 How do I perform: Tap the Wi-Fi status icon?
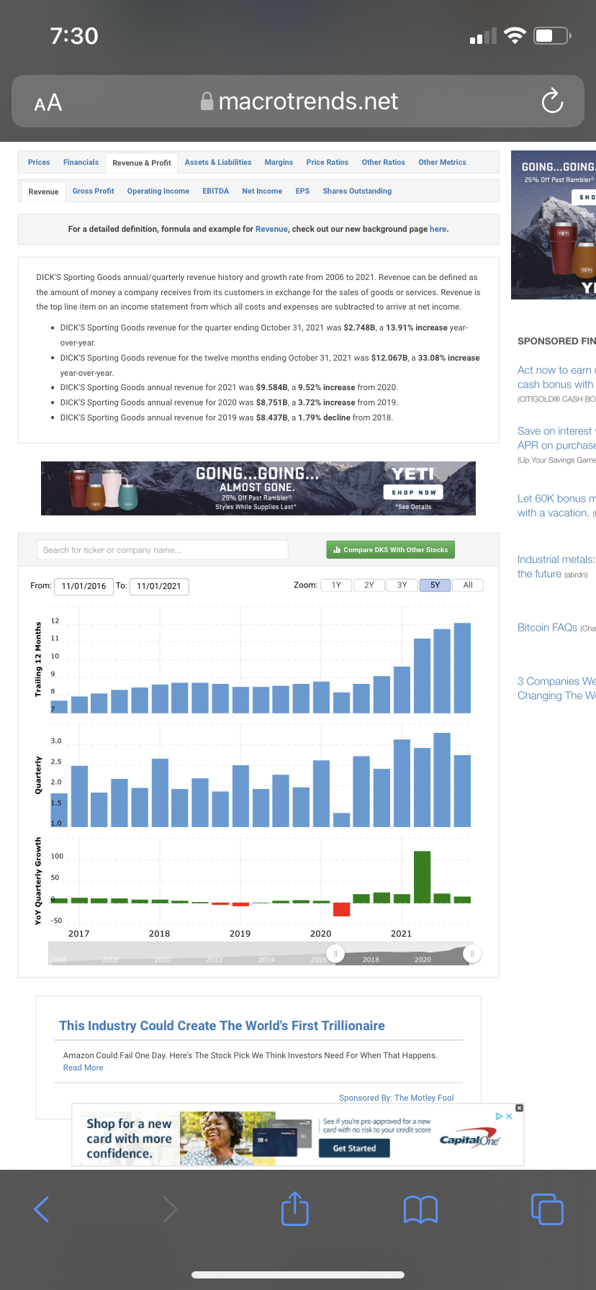coord(515,36)
